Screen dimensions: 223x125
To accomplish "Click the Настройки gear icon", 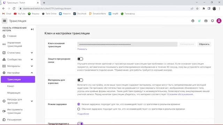I will click(4, 73).
